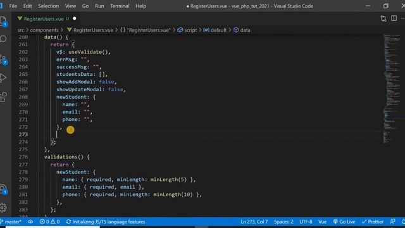Open the Run menu

tap(99, 6)
